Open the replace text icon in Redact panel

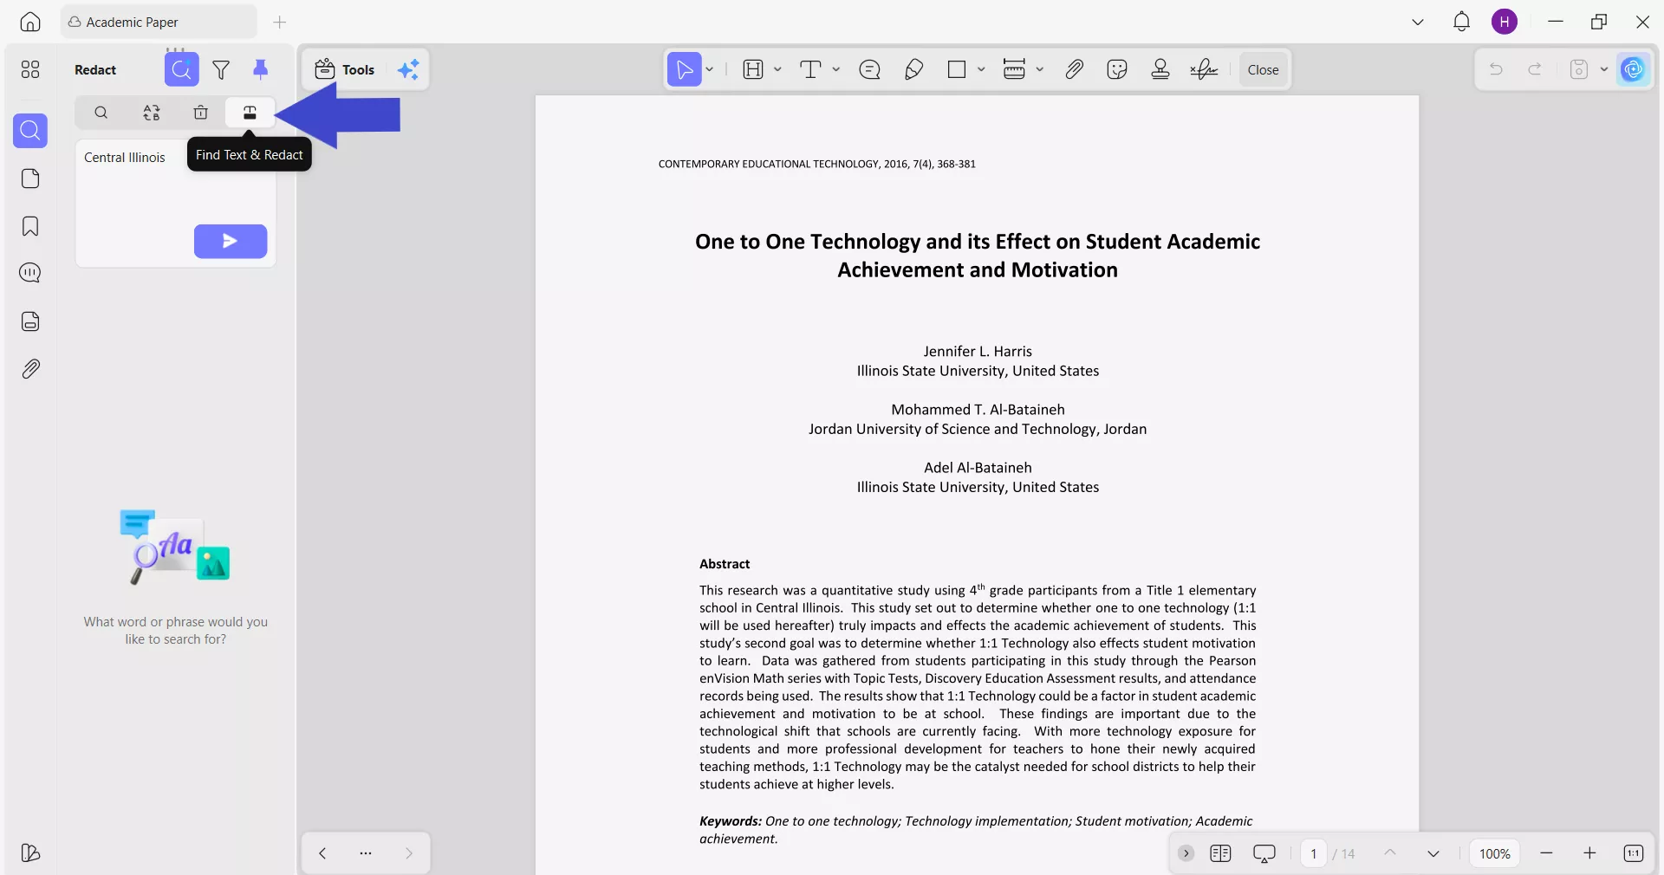click(x=152, y=113)
